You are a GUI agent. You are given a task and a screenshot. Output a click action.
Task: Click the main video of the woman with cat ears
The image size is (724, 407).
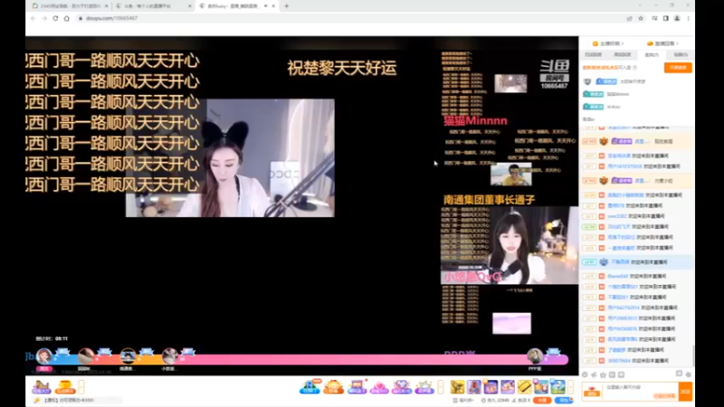tap(230, 157)
